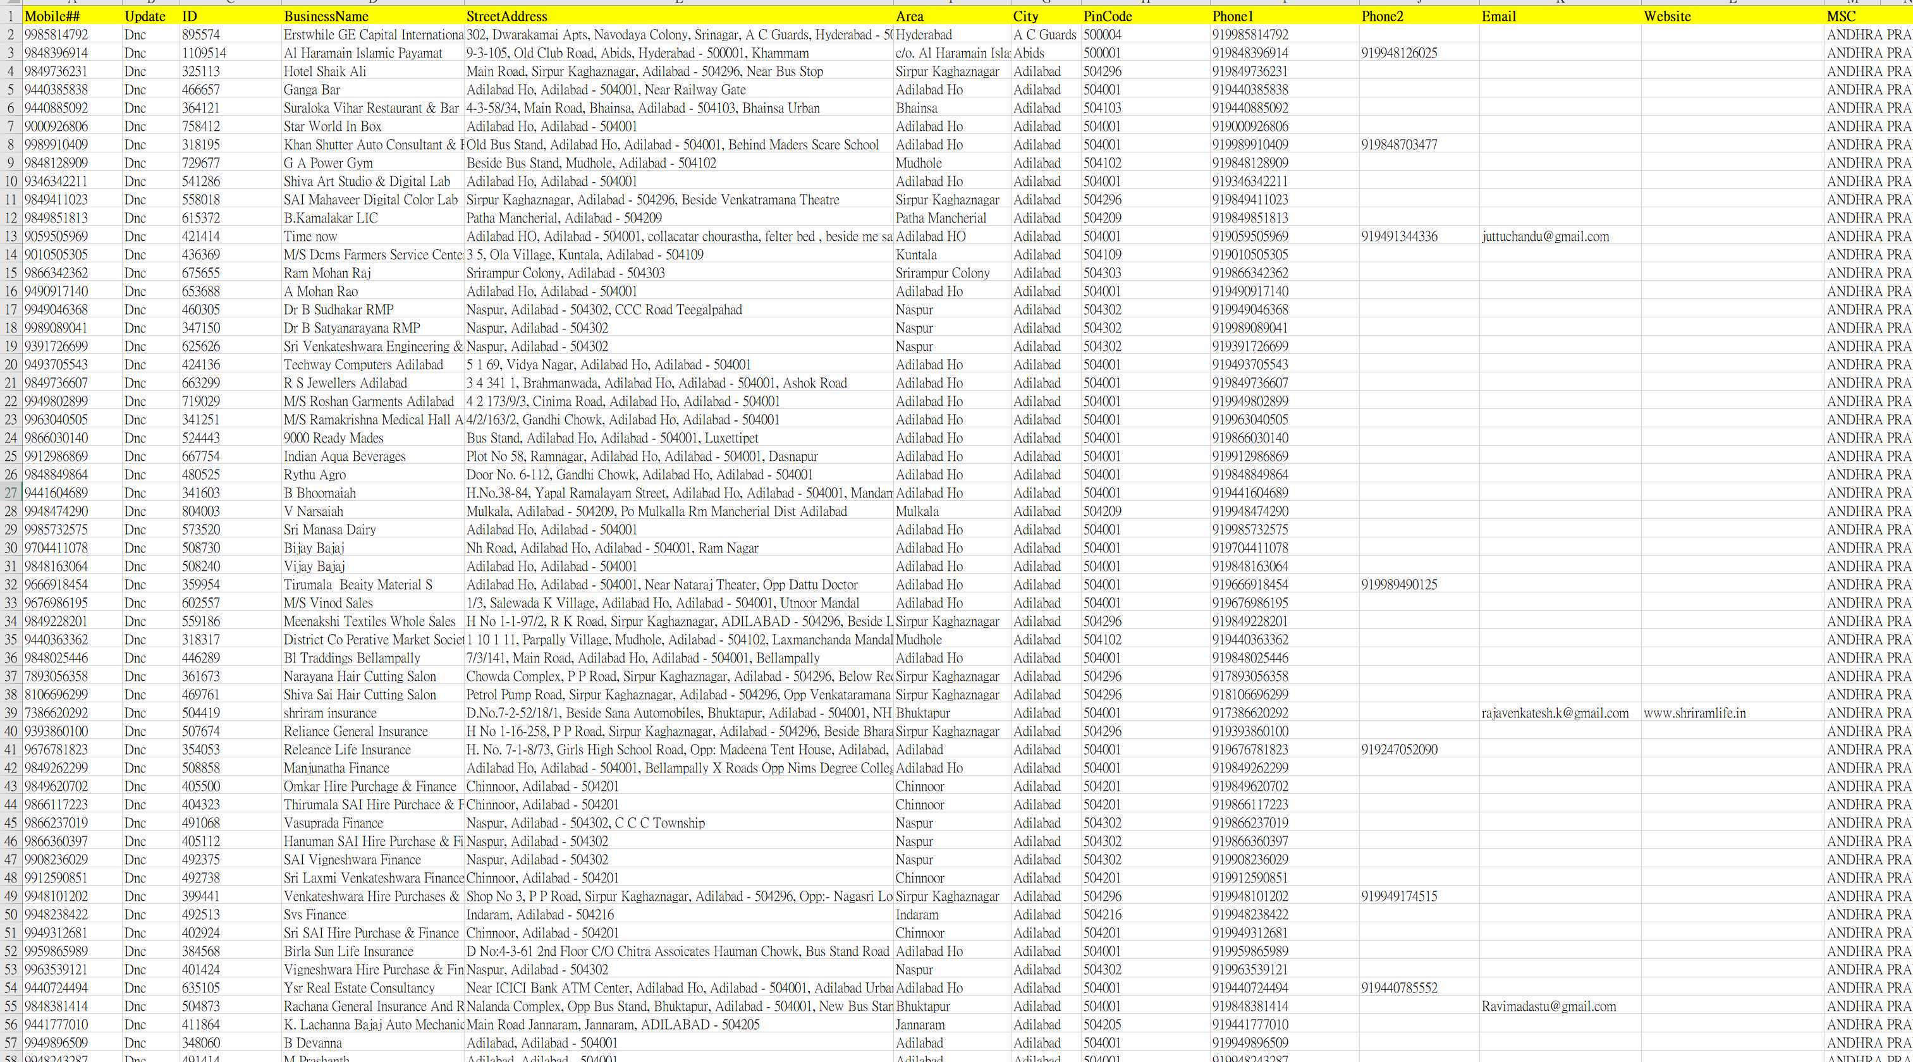1913x1062 pixels.
Task: Click the StreetAddress column header cell
Action: (679, 16)
